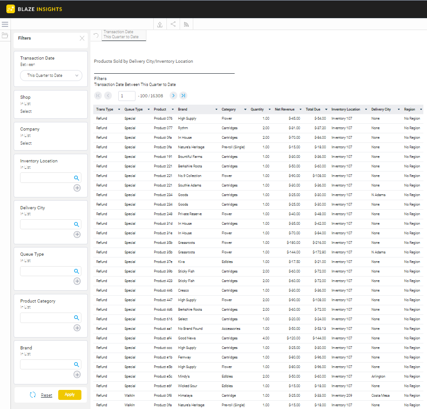The height and width of the screenshot is (409, 427).
Task: Click the Arlington delivery city cell
Action: coord(378,376)
